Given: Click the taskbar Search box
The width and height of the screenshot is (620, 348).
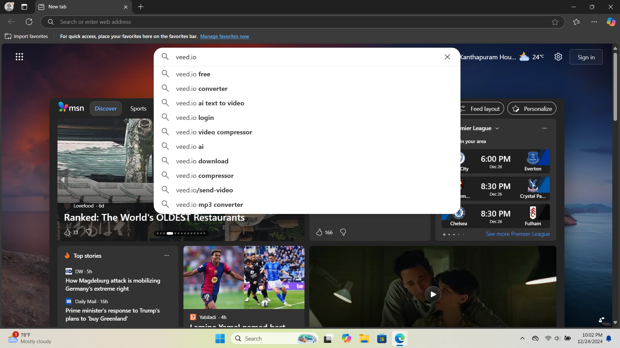Looking at the screenshot, I should 274,338.
